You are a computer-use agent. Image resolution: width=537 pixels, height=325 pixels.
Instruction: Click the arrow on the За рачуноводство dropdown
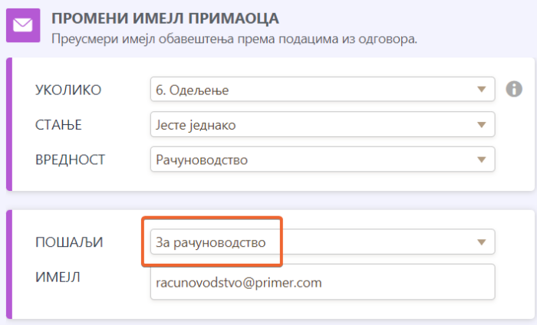pos(482,242)
